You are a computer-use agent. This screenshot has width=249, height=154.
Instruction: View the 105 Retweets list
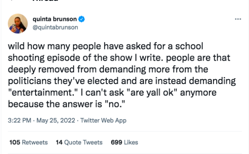point(28,142)
